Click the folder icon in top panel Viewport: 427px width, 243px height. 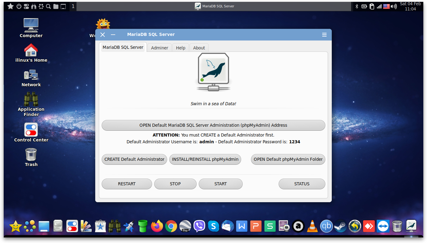tap(56, 6)
